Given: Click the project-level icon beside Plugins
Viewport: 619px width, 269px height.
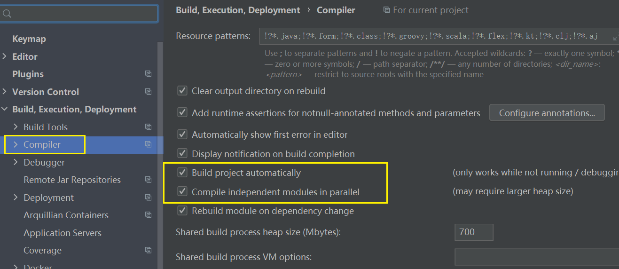Looking at the screenshot, I should pos(148,74).
